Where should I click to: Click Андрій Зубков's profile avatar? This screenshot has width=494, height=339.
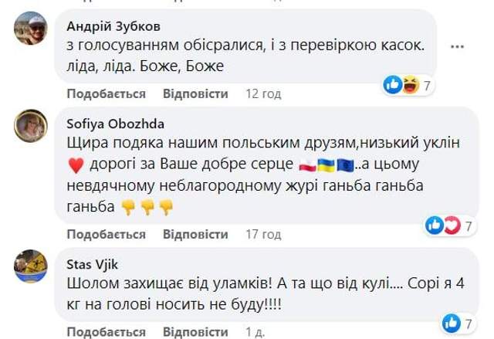coord(30,29)
